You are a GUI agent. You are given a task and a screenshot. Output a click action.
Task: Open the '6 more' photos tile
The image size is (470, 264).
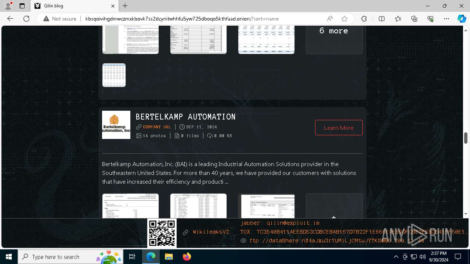coord(334,40)
